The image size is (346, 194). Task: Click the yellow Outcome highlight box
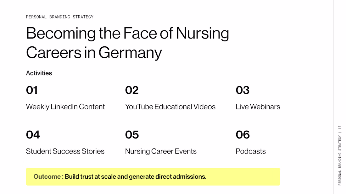coord(153,177)
